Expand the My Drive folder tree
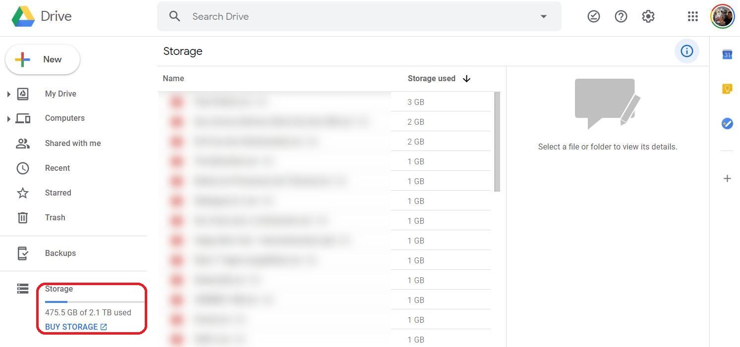This screenshot has width=740, height=347. tap(8, 94)
